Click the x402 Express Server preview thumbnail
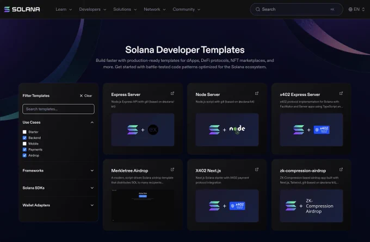The image size is (370, 242). (x=311, y=130)
